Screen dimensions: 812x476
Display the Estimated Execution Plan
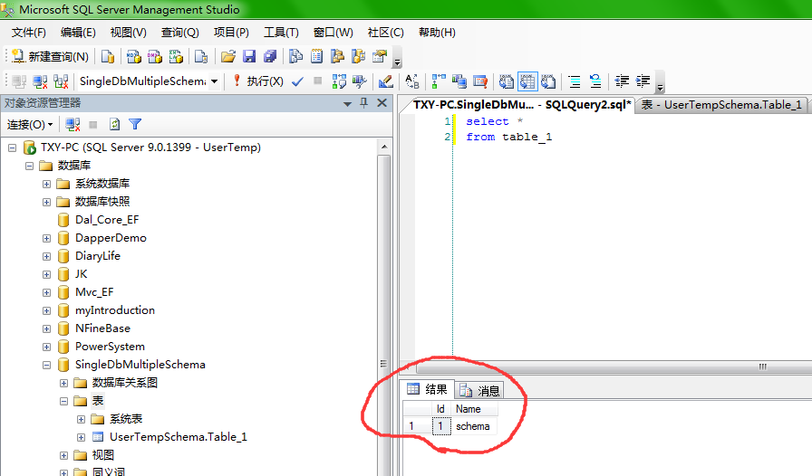(x=339, y=81)
